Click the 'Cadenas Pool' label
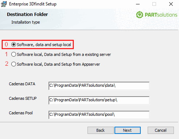The height and width of the screenshot is (139, 179). click(x=21, y=113)
